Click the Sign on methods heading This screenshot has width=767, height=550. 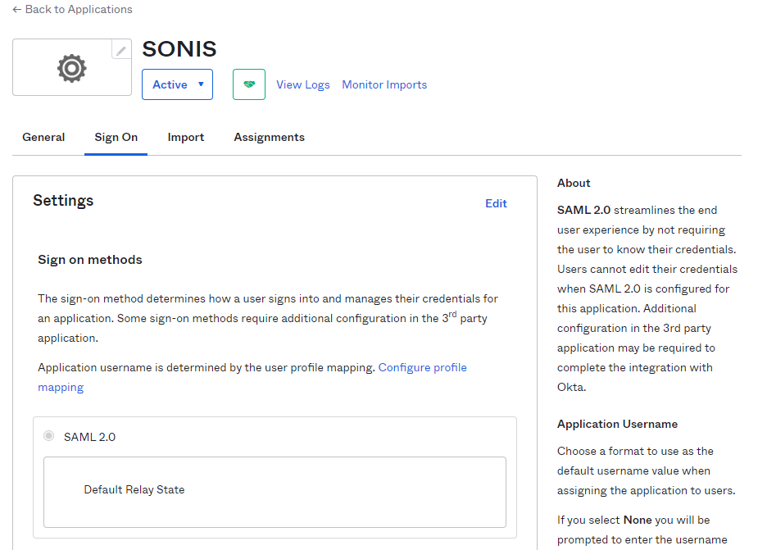tap(88, 259)
